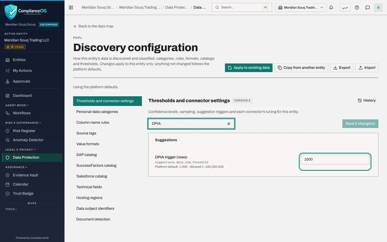Viewport: 387px width, 242px height.
Task: Click Copy from another entity
Action: (x=301, y=68)
